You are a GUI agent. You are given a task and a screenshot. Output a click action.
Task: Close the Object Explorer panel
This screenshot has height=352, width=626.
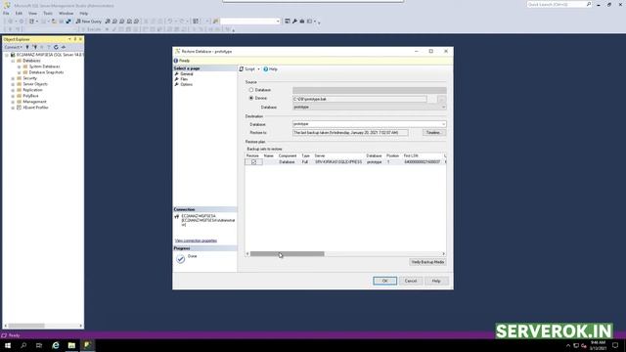point(80,39)
